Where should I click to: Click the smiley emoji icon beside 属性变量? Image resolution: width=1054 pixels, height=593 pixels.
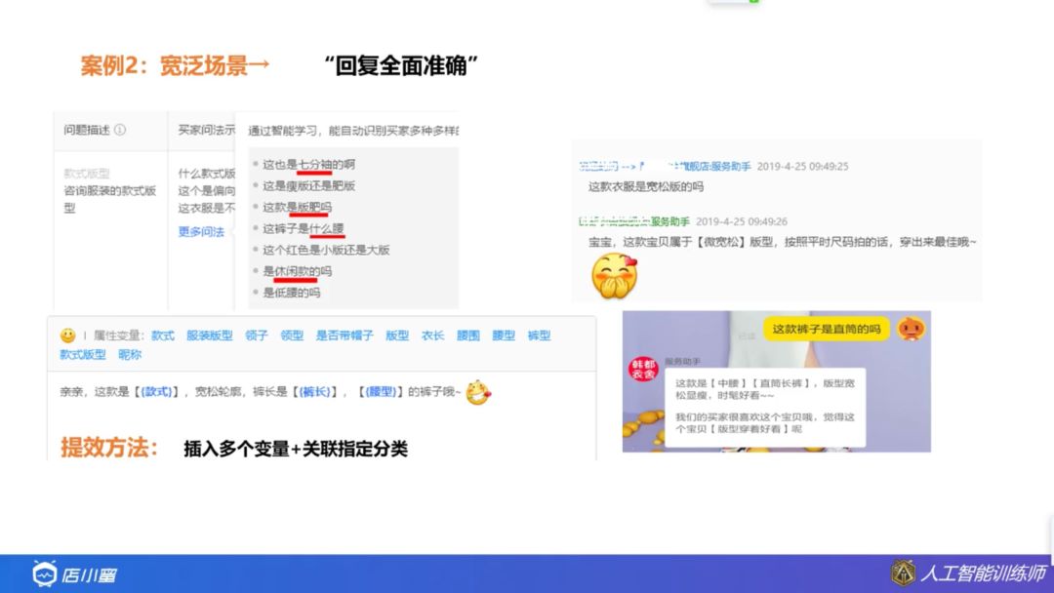coord(66,334)
